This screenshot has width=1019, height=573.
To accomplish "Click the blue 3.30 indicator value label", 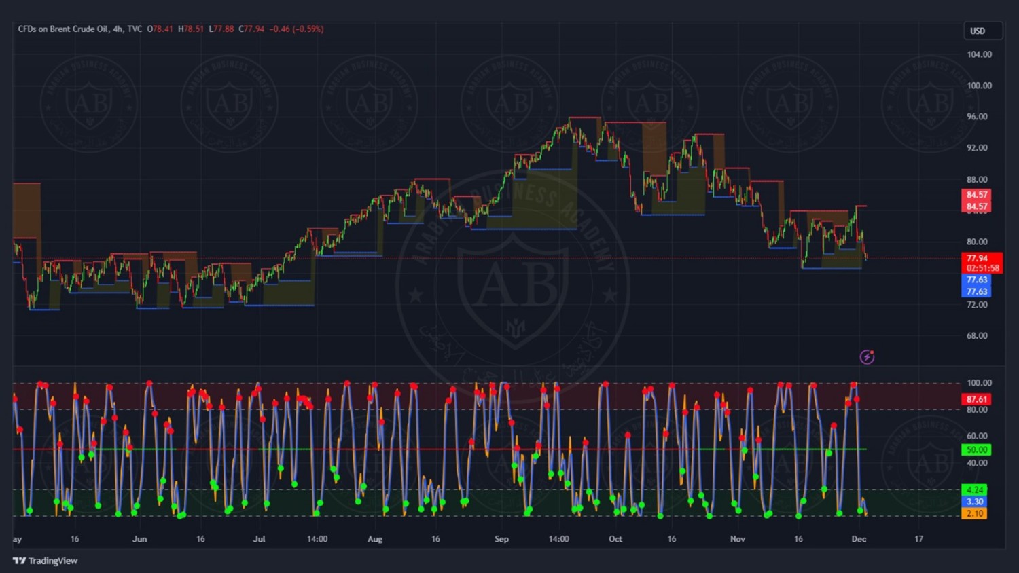I will point(974,502).
